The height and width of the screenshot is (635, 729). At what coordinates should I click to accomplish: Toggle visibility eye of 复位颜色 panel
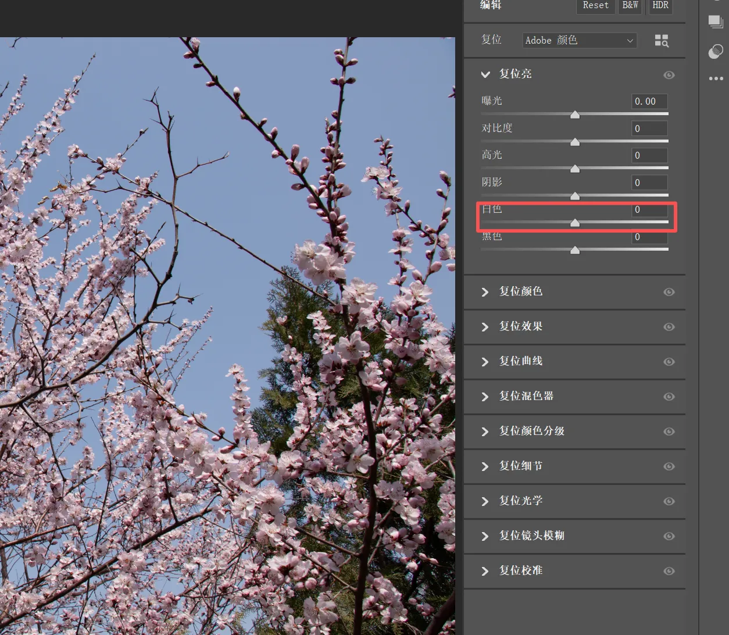tap(669, 292)
